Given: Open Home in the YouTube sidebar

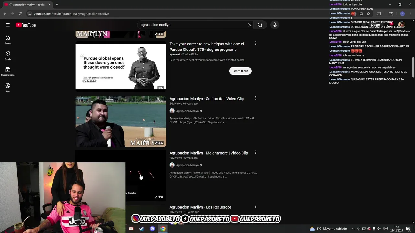Looking at the screenshot, I should pos(8,39).
